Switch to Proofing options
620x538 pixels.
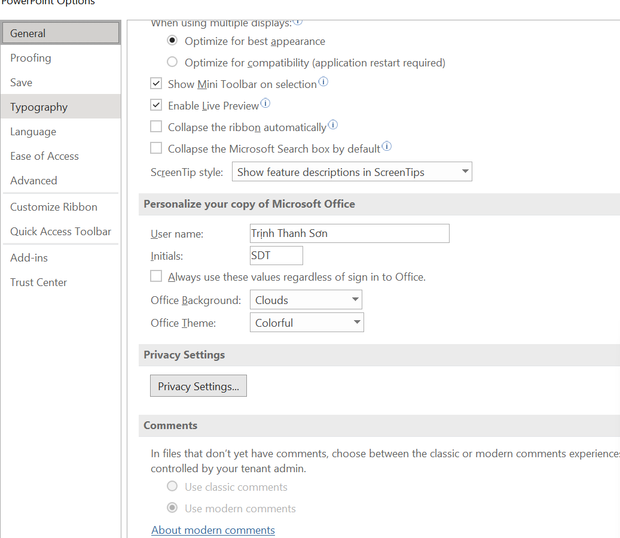(x=61, y=58)
